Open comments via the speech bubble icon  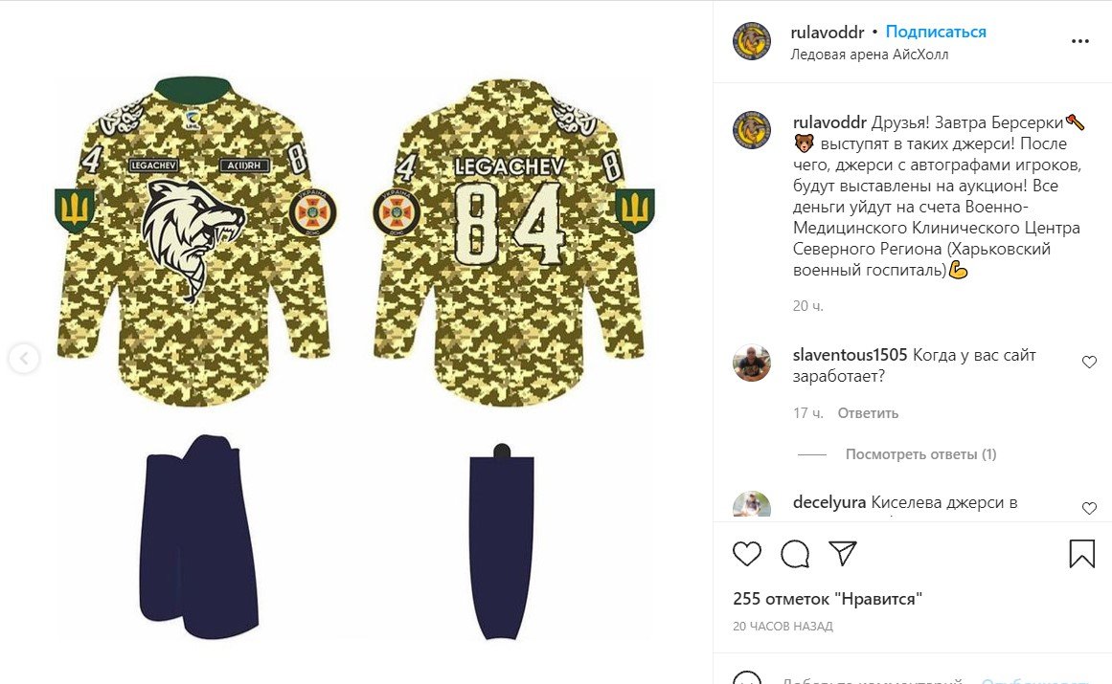click(795, 554)
